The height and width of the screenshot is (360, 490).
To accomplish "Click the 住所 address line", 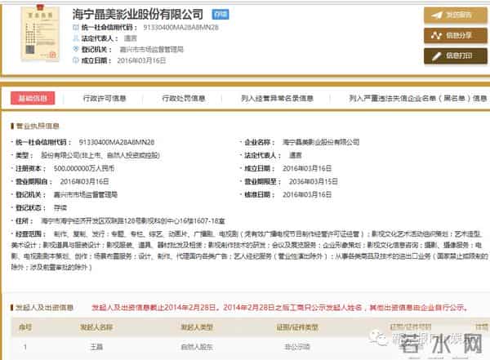I will click(x=133, y=221).
